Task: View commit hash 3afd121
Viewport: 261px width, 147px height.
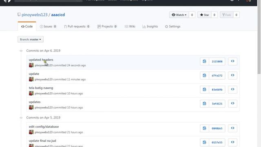Action: coord(217,103)
